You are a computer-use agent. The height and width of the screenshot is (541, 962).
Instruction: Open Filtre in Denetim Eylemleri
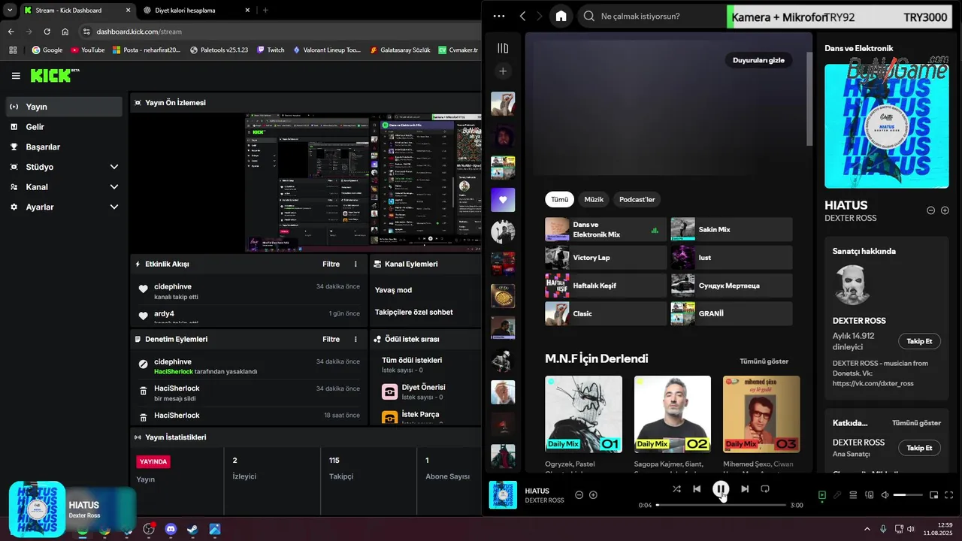(331, 340)
